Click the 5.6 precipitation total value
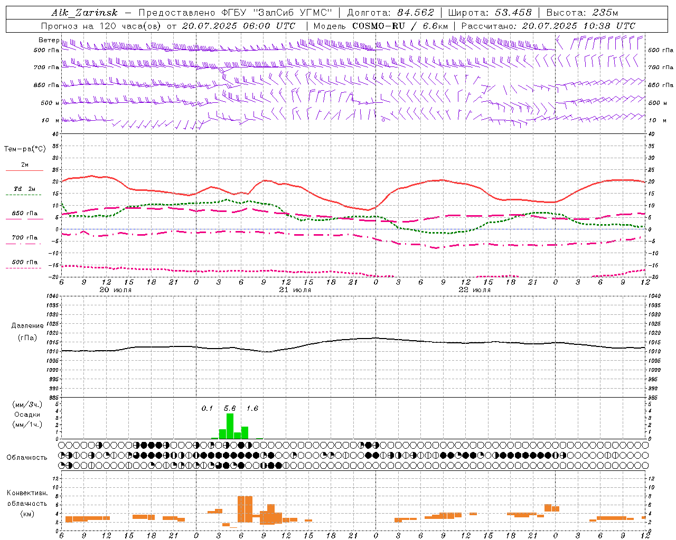 pyautogui.click(x=230, y=409)
